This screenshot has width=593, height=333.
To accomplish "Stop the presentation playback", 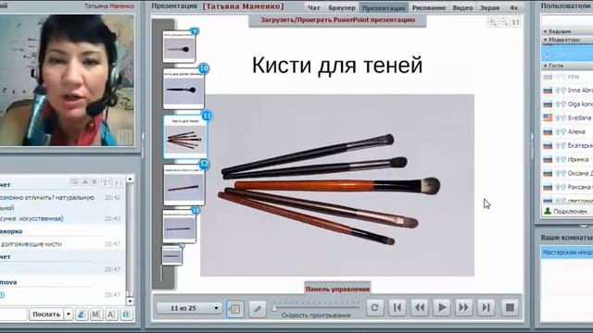I will coord(510,308).
